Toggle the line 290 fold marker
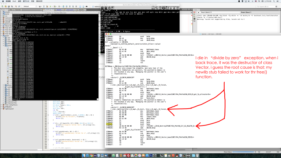The width and height of the screenshot is (281, 158). (48, 132)
